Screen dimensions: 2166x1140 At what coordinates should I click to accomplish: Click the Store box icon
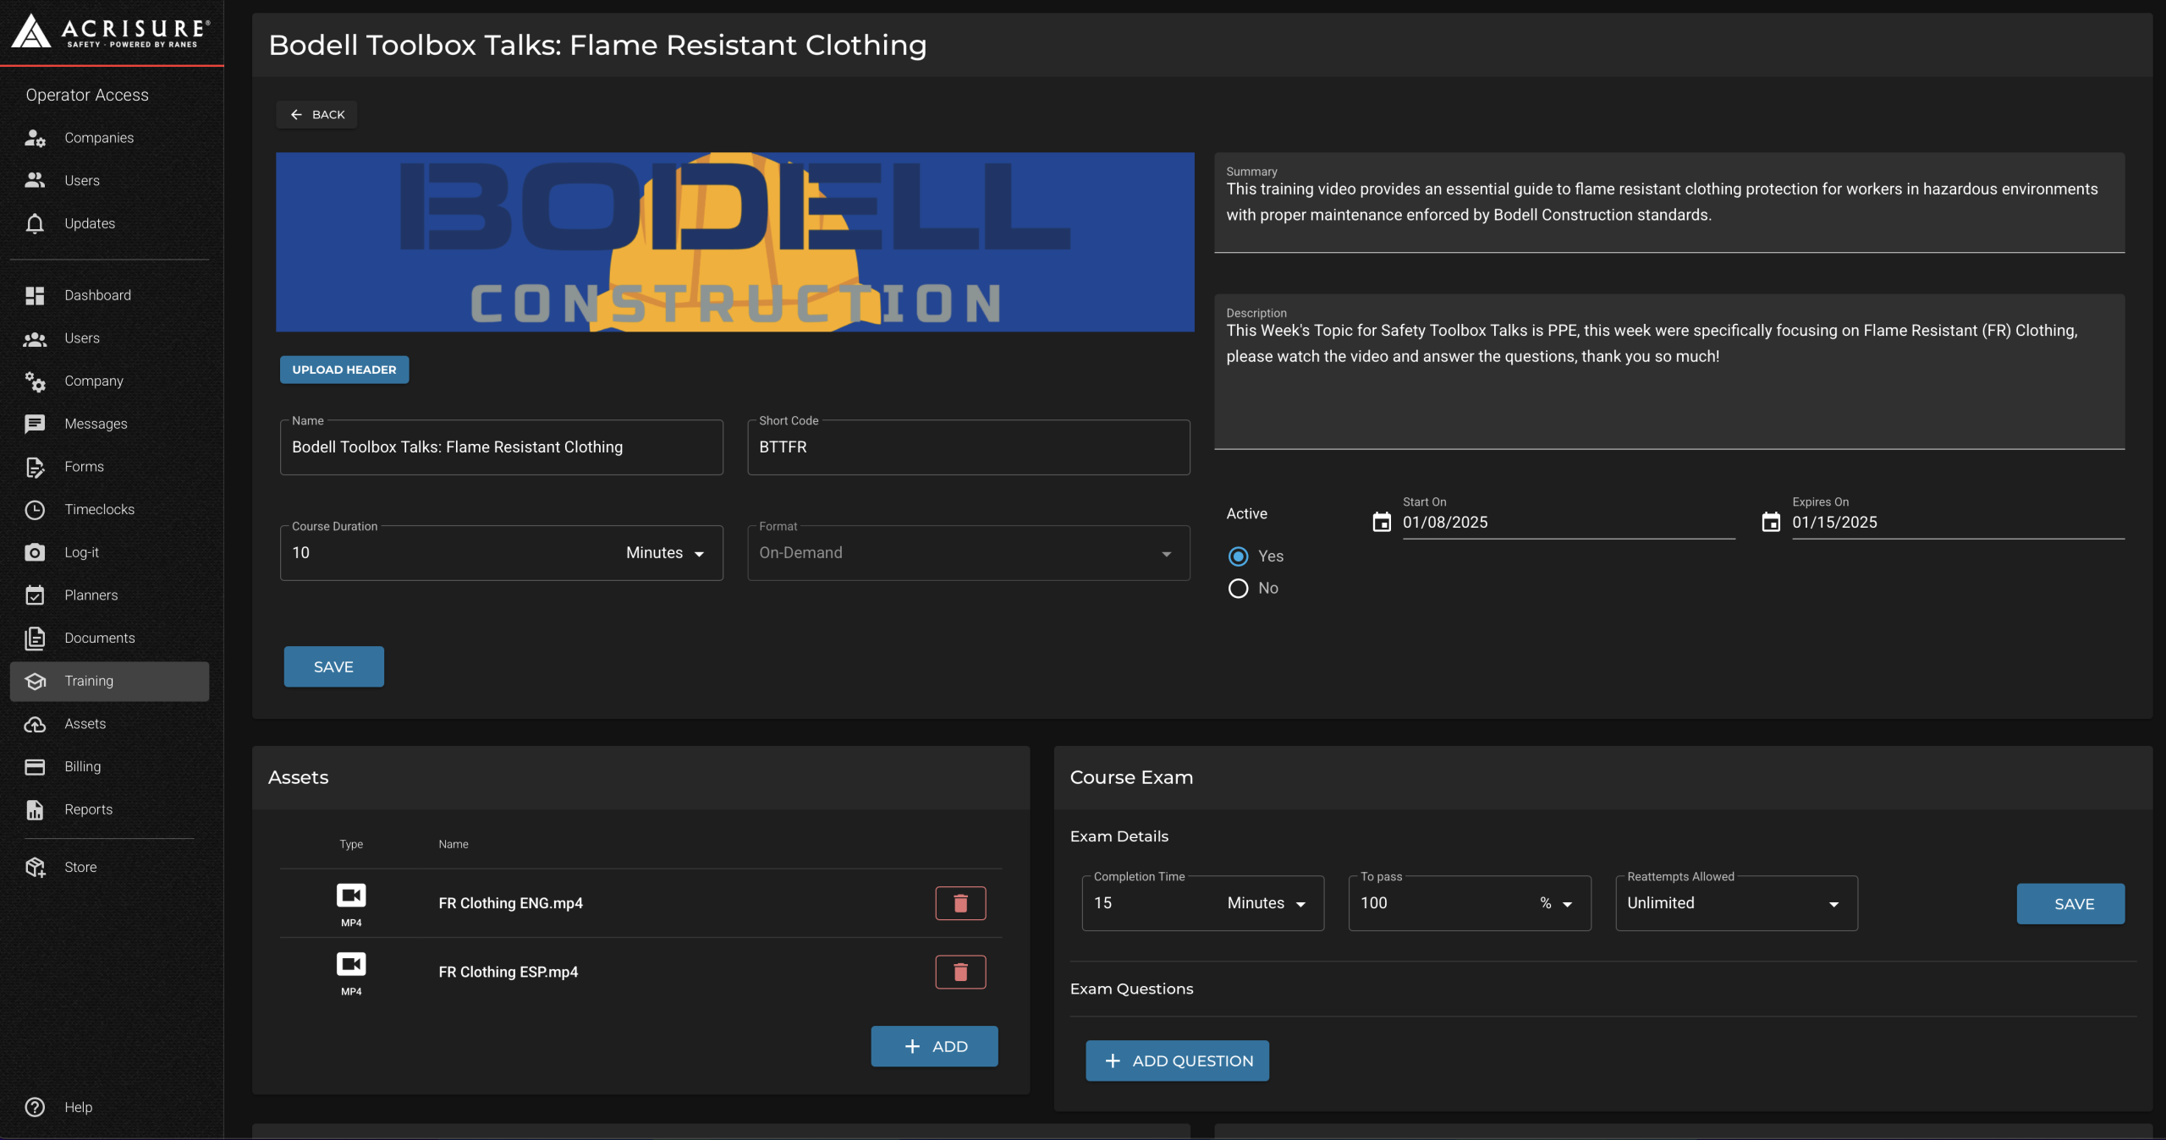coord(35,867)
